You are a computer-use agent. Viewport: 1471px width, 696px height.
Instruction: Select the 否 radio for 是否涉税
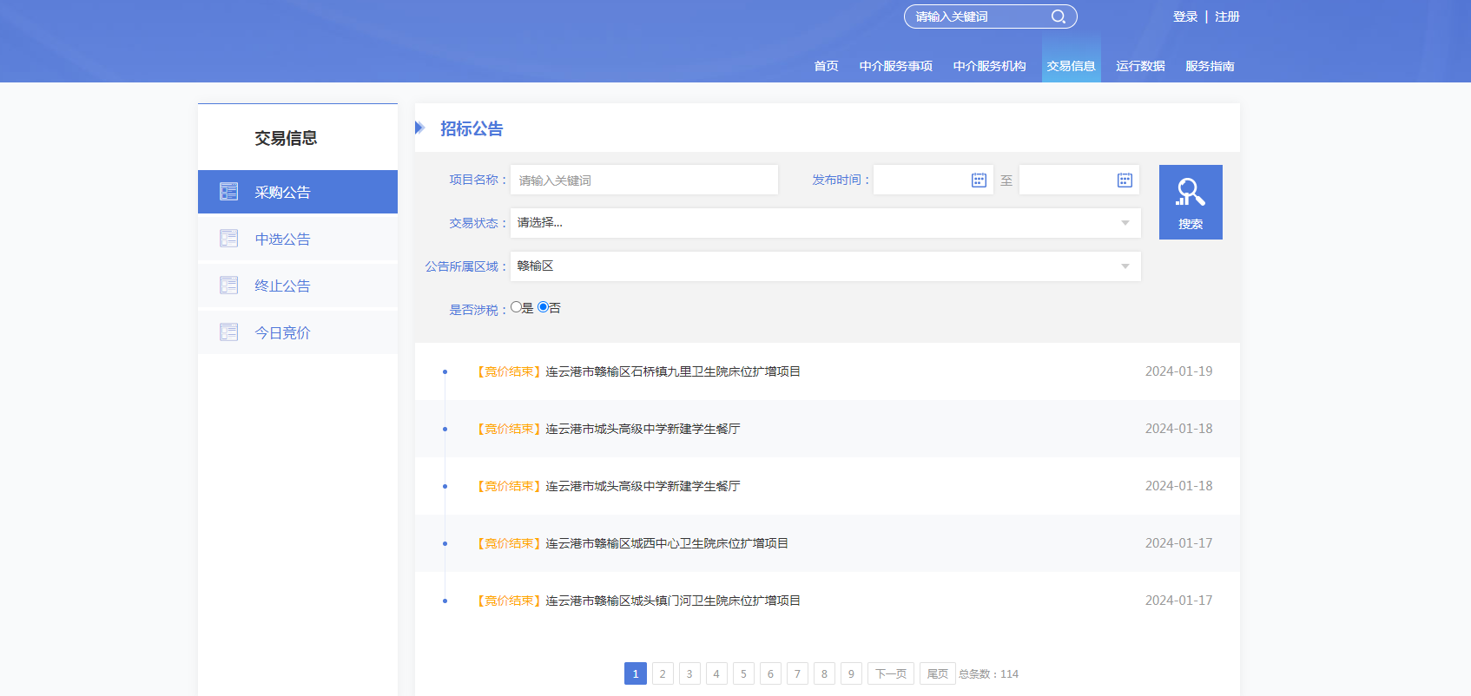click(x=544, y=307)
